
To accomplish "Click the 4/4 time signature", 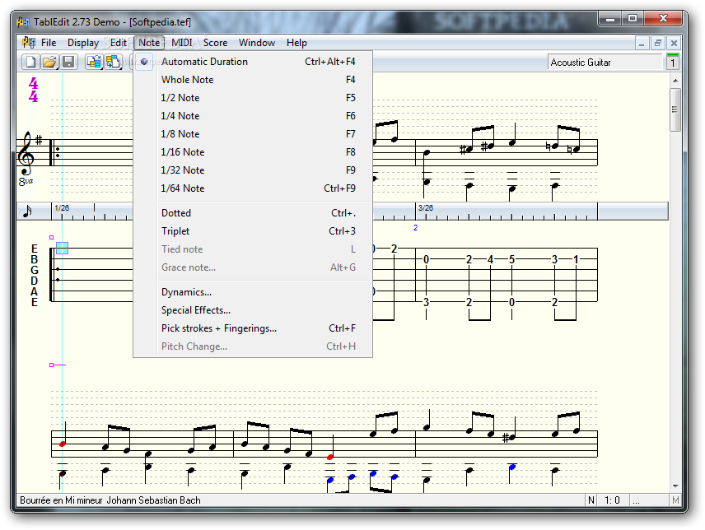I will [33, 90].
